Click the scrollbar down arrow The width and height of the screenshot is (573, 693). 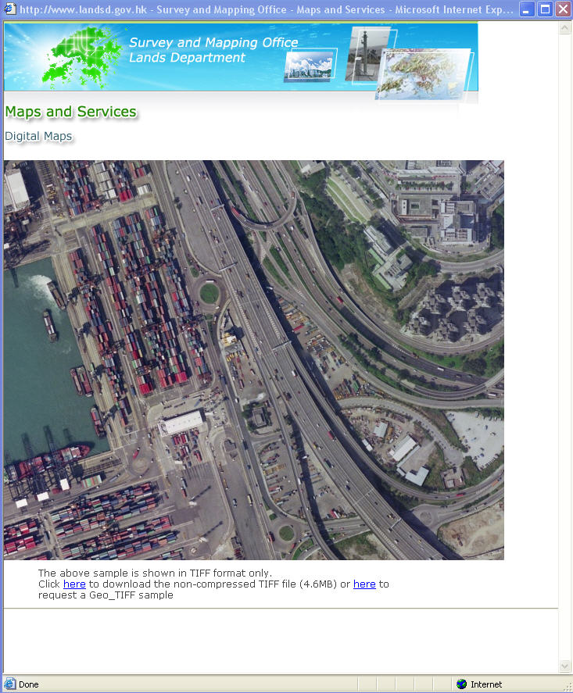[x=564, y=666]
